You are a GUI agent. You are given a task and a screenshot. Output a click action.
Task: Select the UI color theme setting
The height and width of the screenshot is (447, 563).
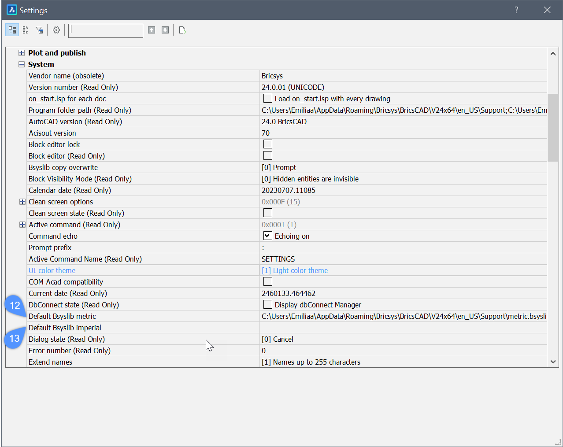(52, 270)
